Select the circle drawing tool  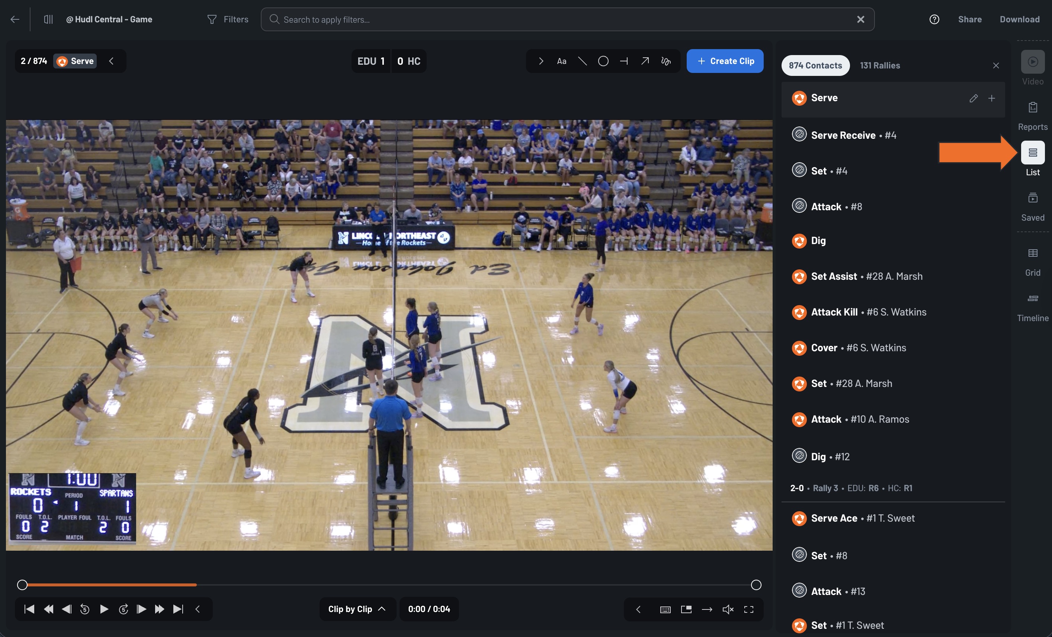point(603,61)
